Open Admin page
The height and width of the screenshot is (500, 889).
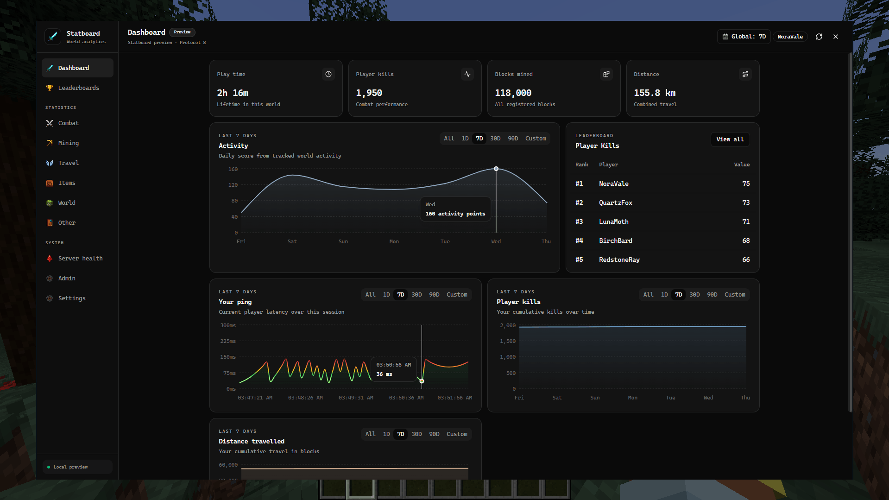pos(77,278)
